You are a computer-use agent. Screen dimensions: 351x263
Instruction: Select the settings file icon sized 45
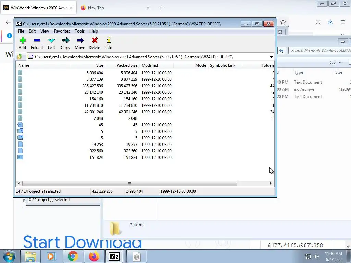[20, 125]
